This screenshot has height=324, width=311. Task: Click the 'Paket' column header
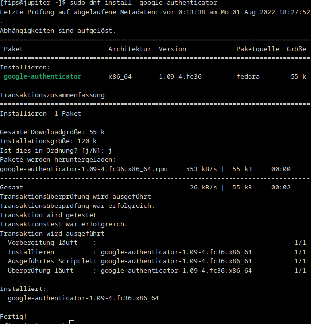[x=14, y=49]
